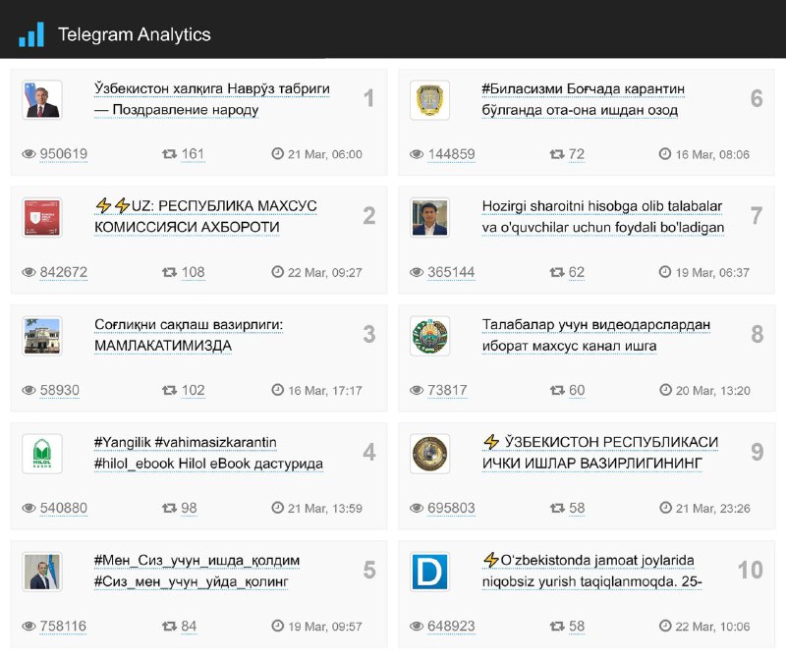The image size is (786, 658).
Task: Click the Telegram Analytics header title
Action: [x=135, y=34]
